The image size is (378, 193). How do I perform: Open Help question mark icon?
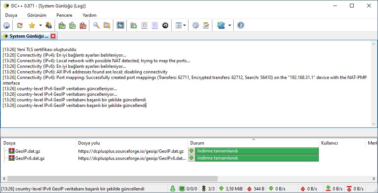click(240, 25)
